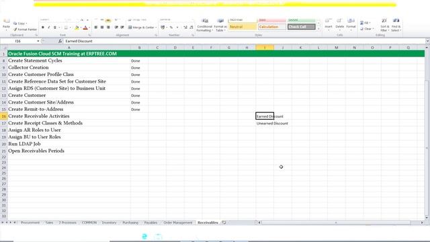The height and width of the screenshot is (242, 430).
Task: Open Find & Select menu
Action: click(396, 26)
